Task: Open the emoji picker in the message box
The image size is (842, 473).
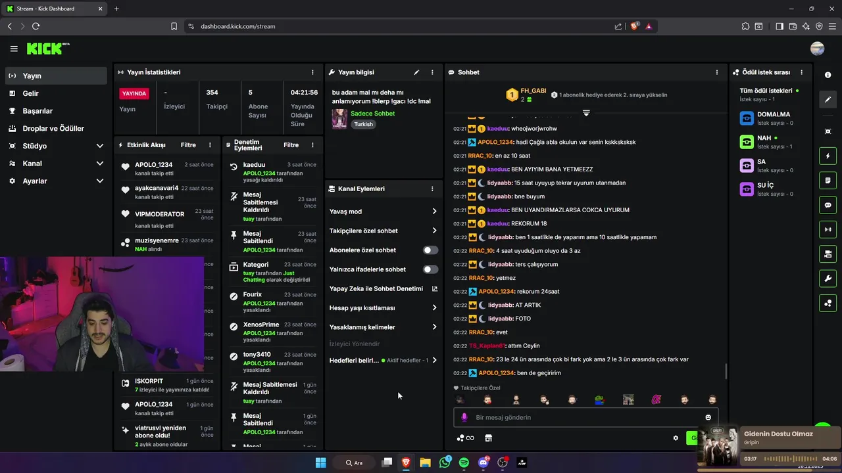Action: pyautogui.click(x=708, y=417)
